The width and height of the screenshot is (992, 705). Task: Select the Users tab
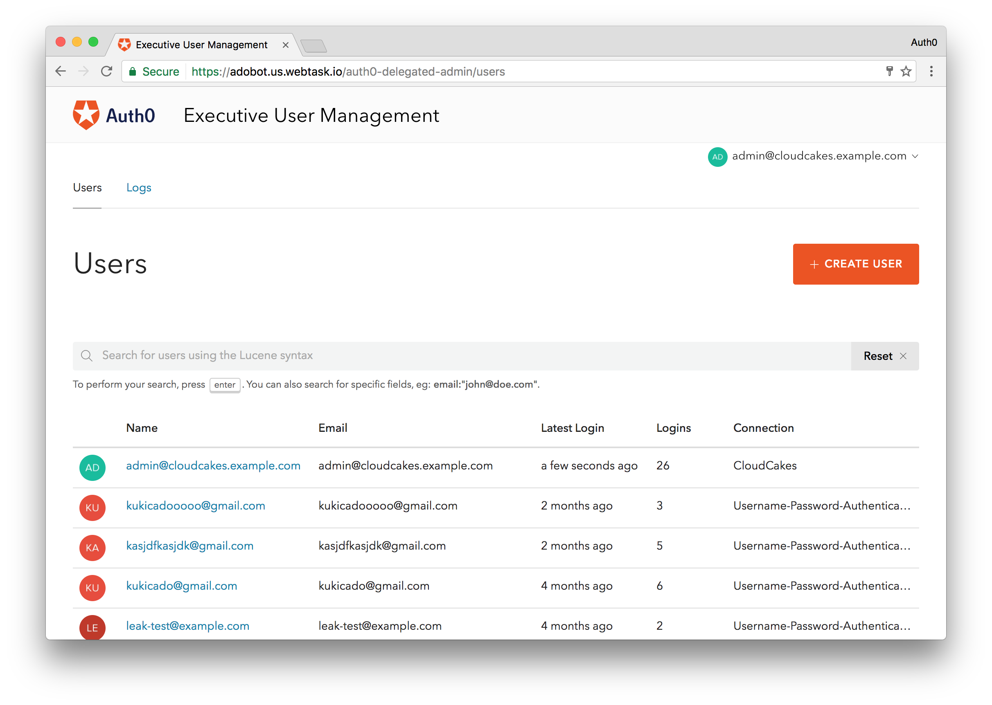(87, 188)
